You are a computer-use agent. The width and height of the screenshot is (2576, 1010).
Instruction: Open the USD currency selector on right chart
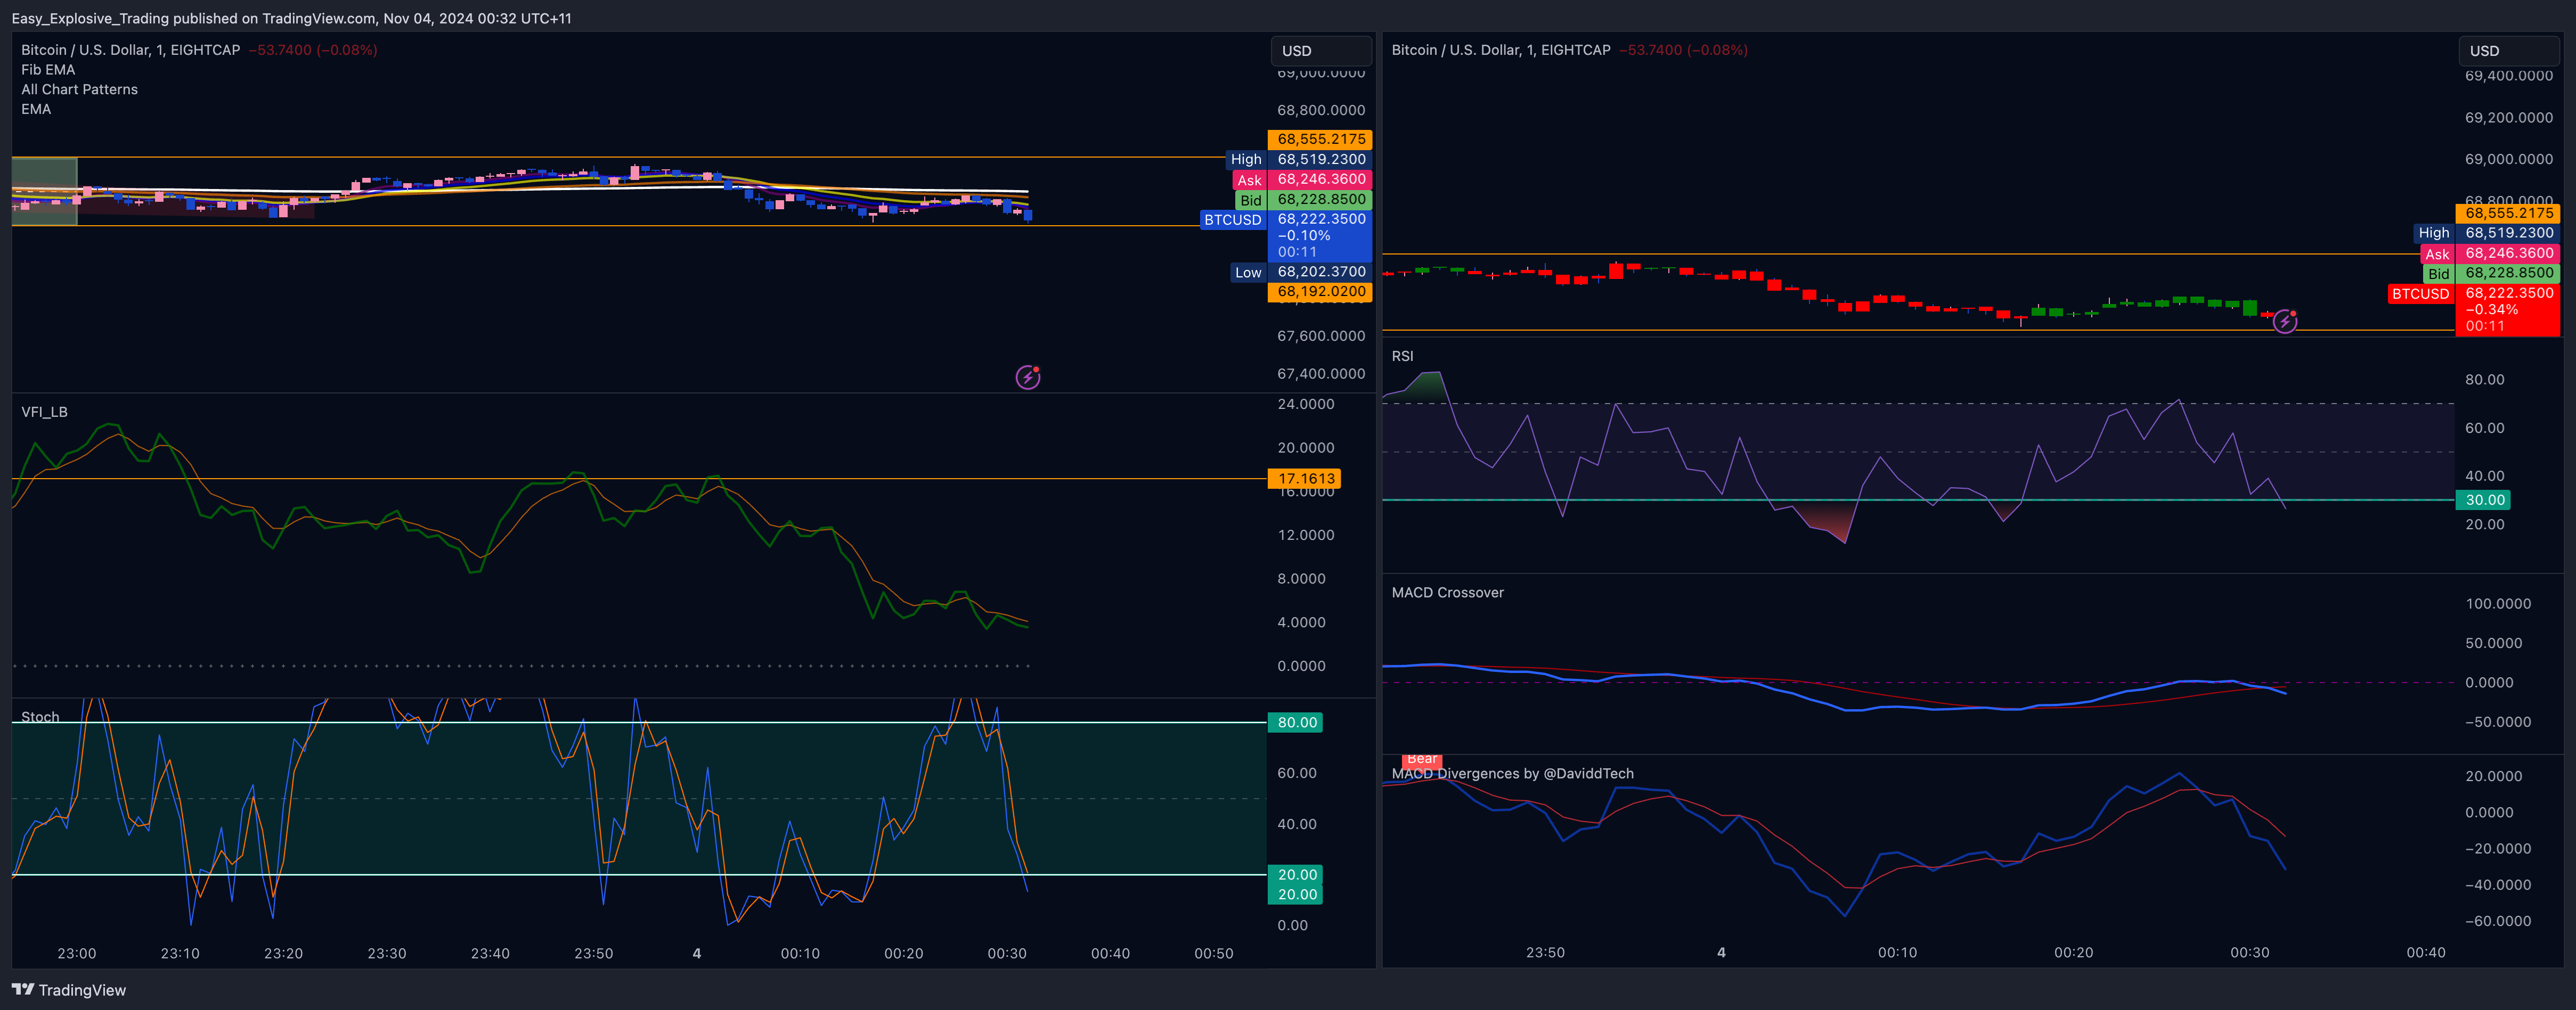[x=2509, y=51]
